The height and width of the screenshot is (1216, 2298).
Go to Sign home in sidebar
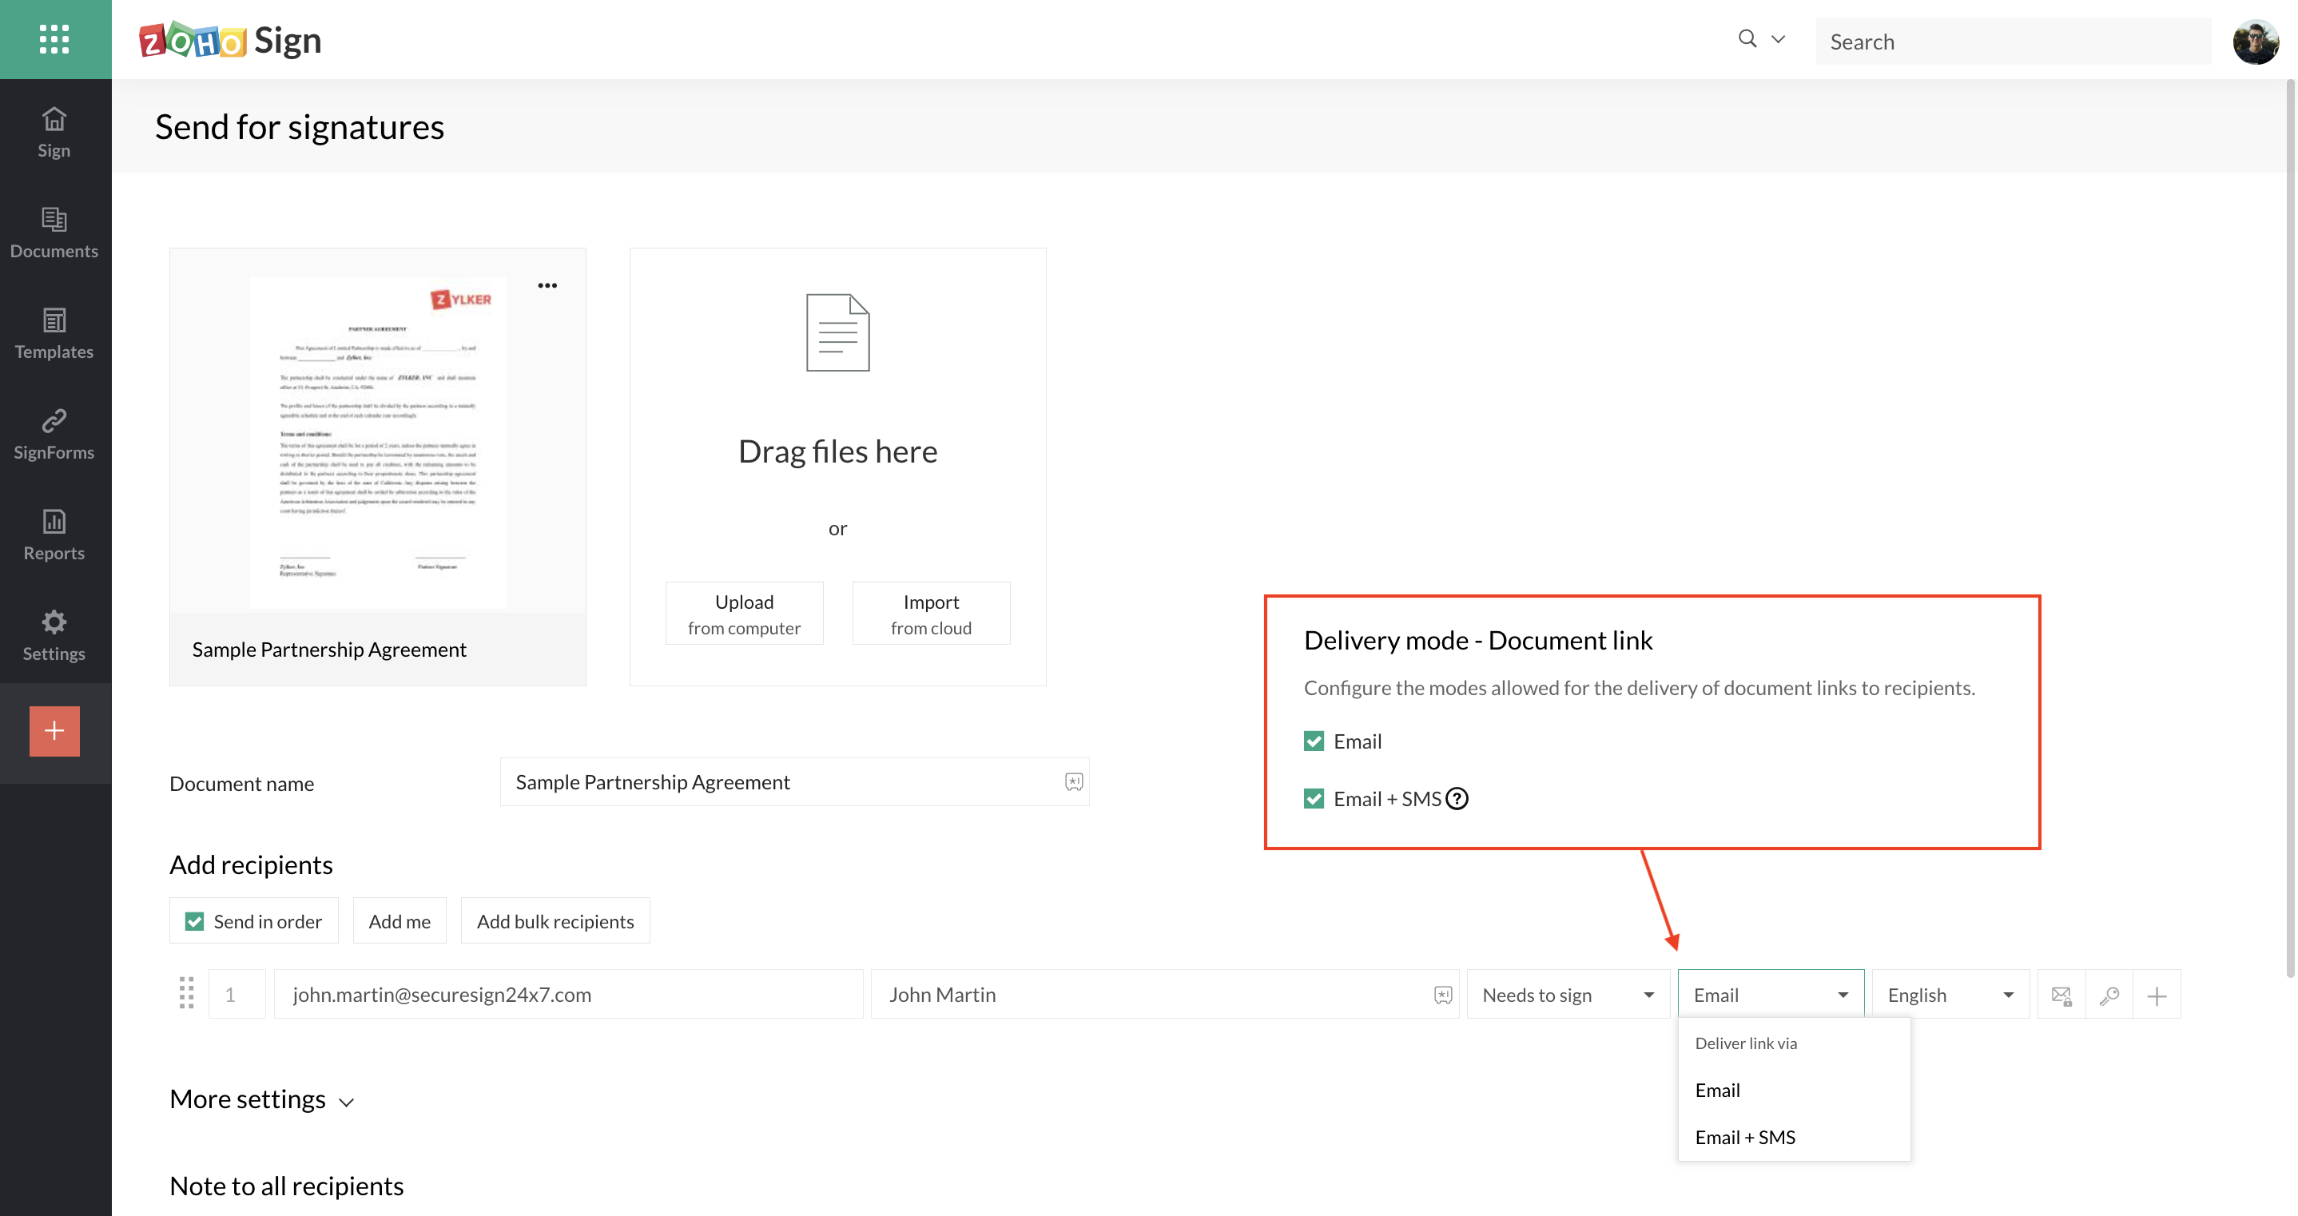[54, 132]
